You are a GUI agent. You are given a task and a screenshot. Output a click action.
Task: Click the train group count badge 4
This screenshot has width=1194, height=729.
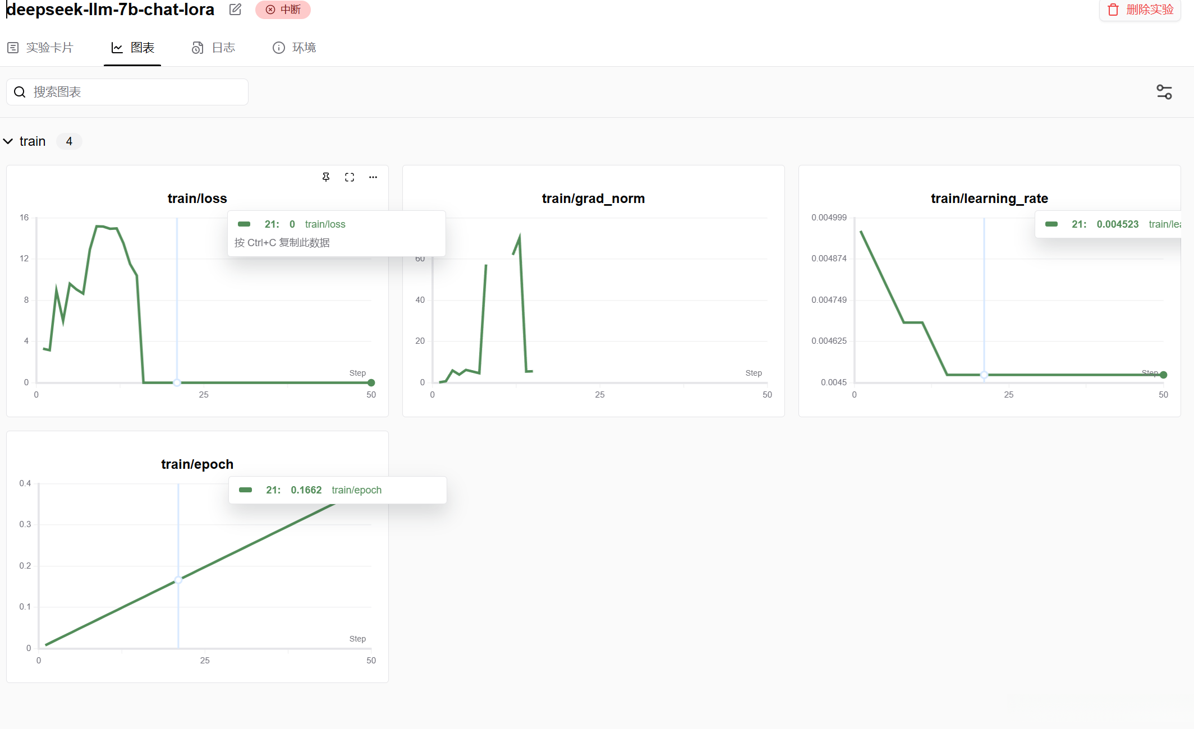pyautogui.click(x=69, y=141)
